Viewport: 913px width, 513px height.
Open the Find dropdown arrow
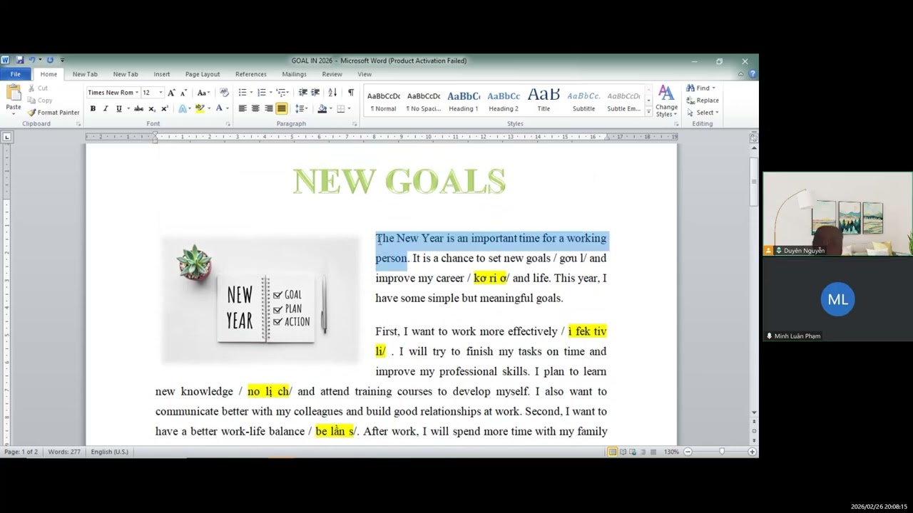click(x=713, y=88)
